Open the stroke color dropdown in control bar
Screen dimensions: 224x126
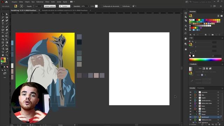24,6
